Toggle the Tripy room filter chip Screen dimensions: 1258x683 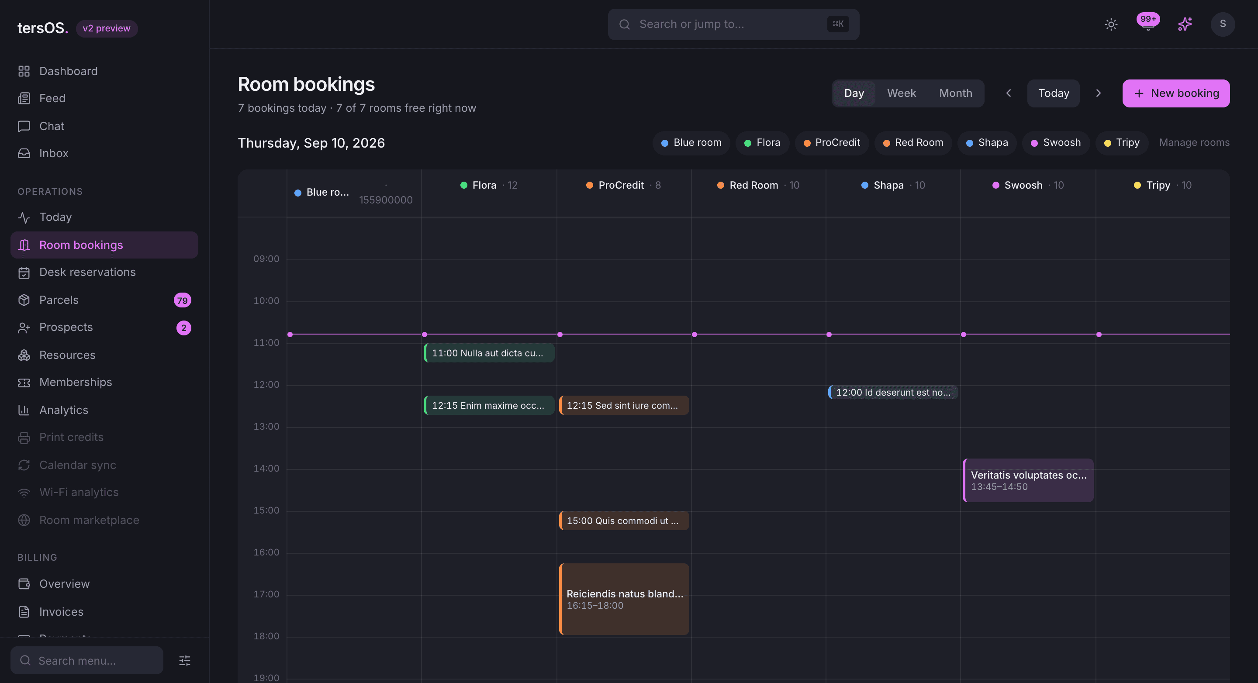(1122, 143)
